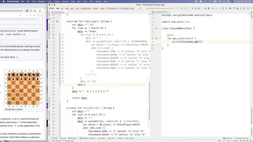Image resolution: width=253 pixels, height=142 pixels.
Task: Open the Refactor menu
Action: point(65,2)
